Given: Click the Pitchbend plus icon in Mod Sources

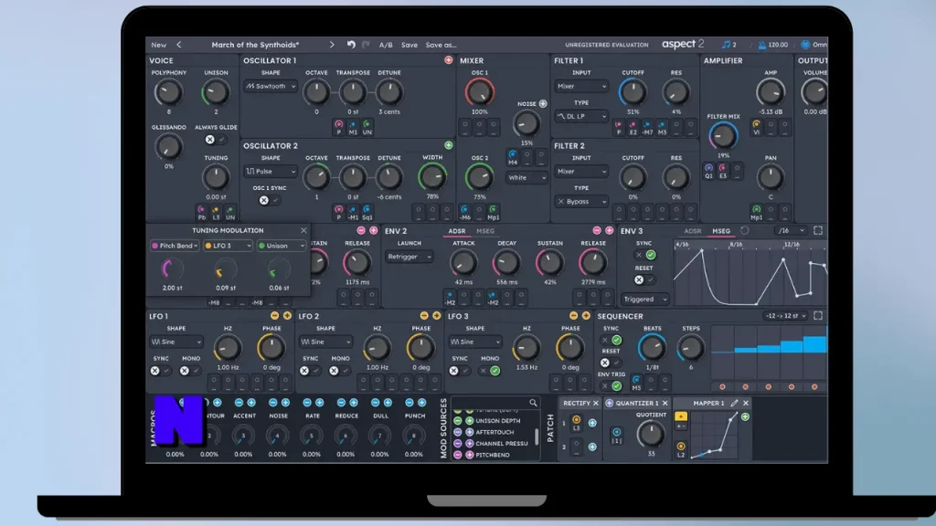Looking at the screenshot, I should click(x=469, y=455).
